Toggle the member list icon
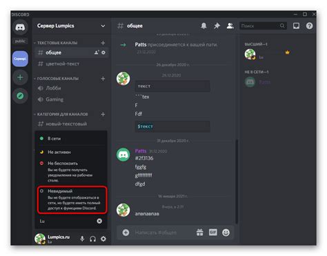Screen dimensions: 327x256 point(230,26)
